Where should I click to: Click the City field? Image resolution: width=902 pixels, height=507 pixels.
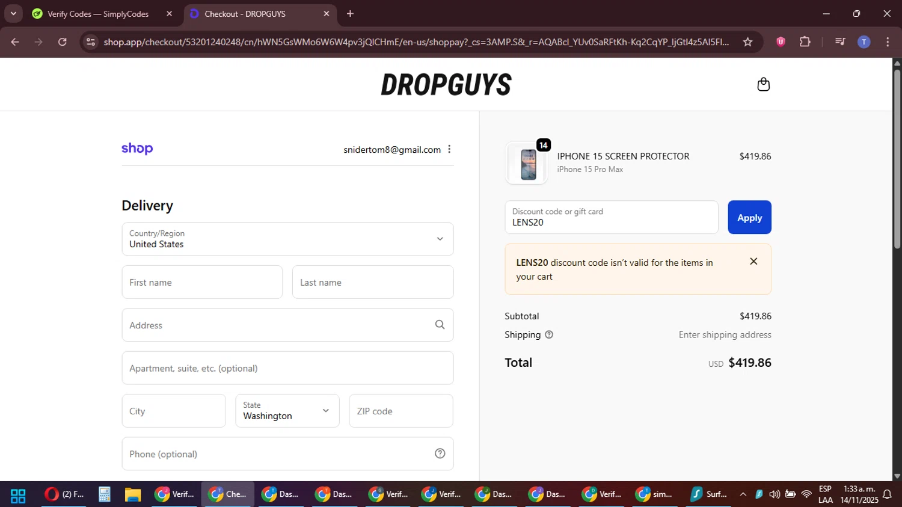click(x=174, y=411)
